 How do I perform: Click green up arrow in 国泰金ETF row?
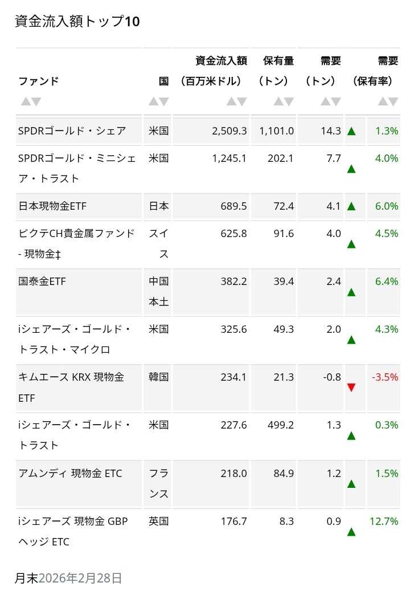(x=351, y=292)
